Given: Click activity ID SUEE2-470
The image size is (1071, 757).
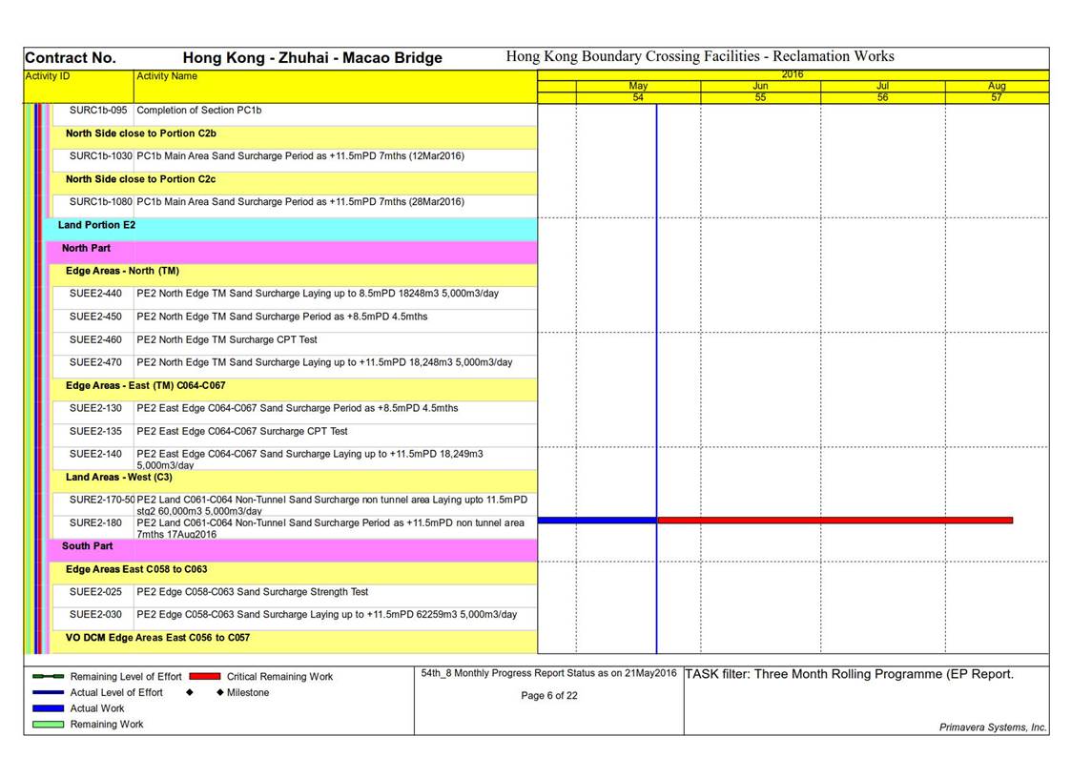Looking at the screenshot, I should pos(95,362).
